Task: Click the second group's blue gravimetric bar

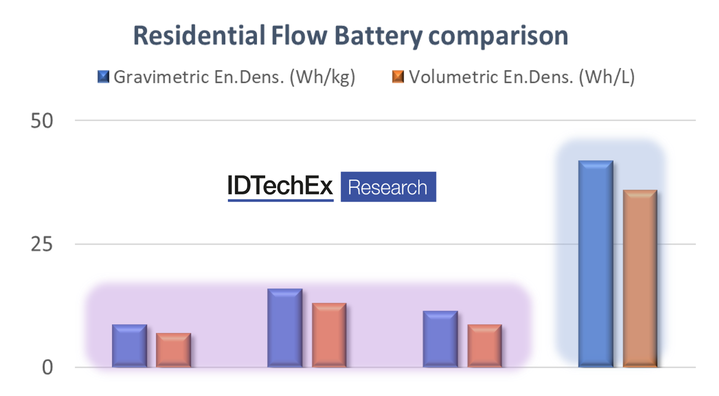Action: pos(285,328)
